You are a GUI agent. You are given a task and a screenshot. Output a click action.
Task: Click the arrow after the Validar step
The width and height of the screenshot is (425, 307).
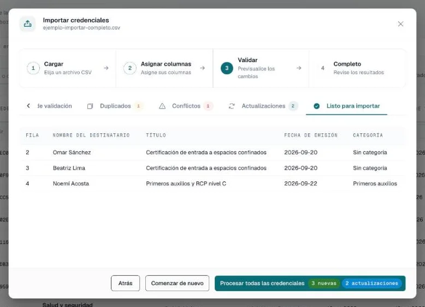point(299,68)
